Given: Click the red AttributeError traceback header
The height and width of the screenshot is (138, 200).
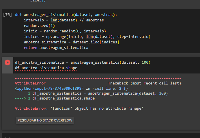Looking at the screenshot, I should tap(30, 83).
